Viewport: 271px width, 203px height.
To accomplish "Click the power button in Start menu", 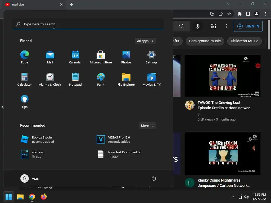I will pos(154,178).
